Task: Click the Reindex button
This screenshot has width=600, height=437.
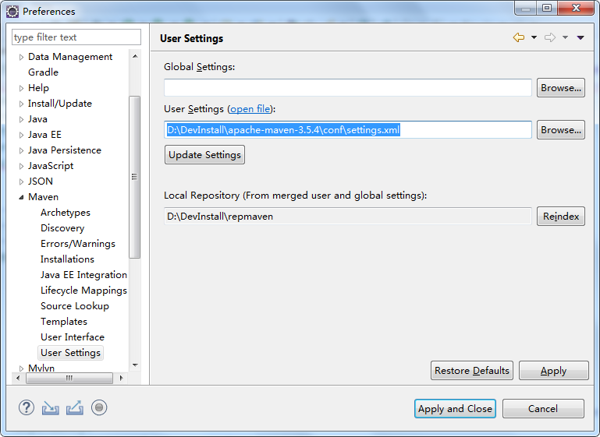Action: [x=560, y=217]
